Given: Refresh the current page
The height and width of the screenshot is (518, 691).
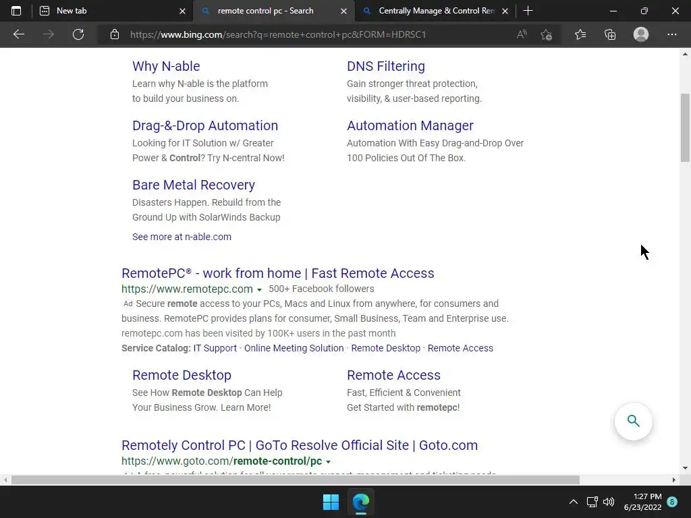Looking at the screenshot, I should click(78, 34).
